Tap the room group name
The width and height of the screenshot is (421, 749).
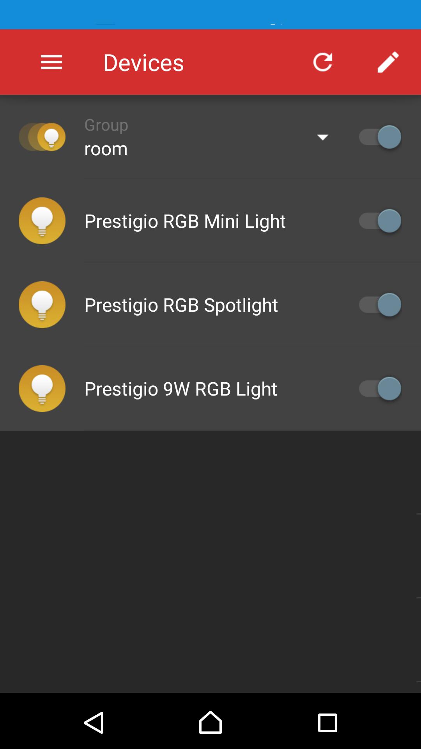point(106,149)
